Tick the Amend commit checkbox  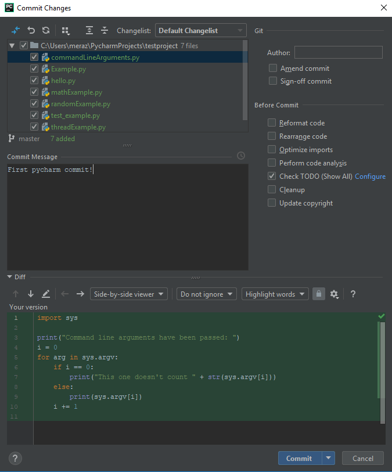coord(273,69)
